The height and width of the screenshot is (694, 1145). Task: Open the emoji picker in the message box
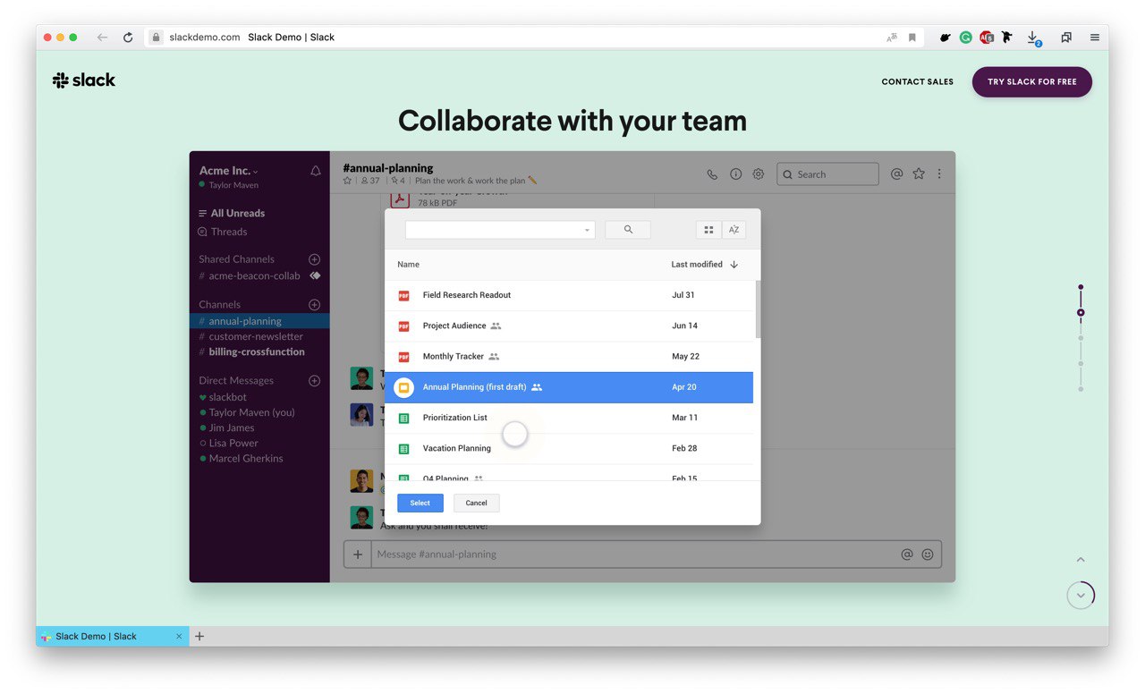[928, 554]
